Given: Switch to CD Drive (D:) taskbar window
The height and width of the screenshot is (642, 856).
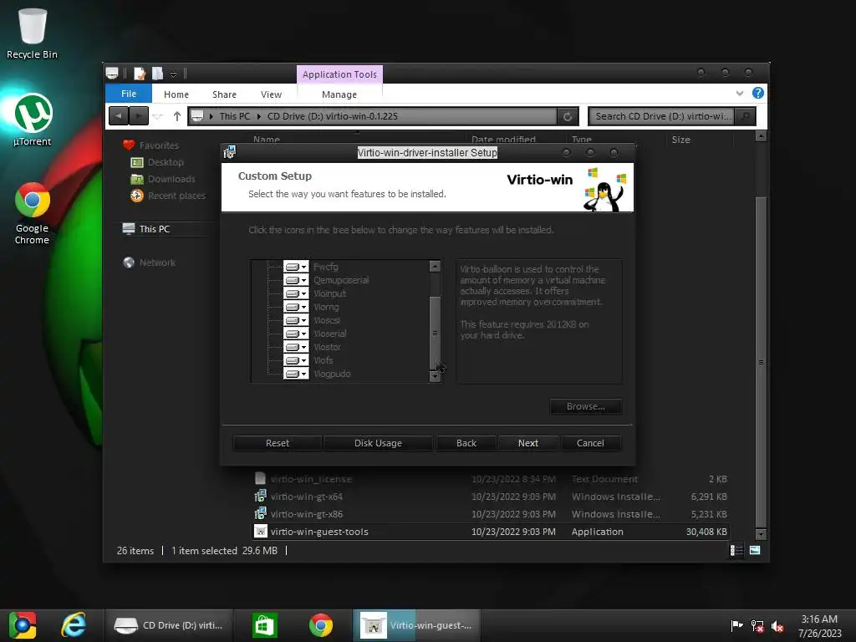Looking at the screenshot, I should (168, 625).
